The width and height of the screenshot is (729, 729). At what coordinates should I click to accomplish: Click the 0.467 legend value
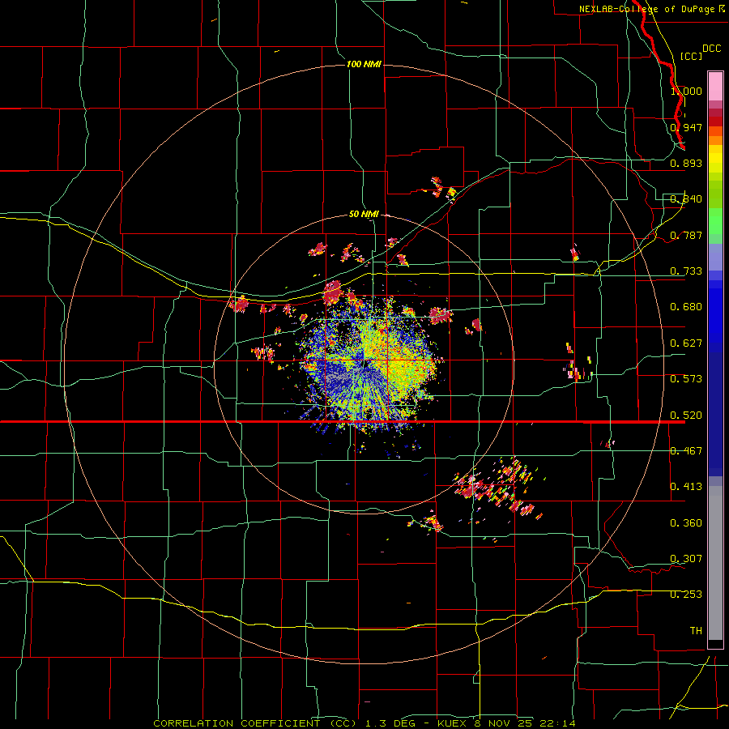(686, 451)
